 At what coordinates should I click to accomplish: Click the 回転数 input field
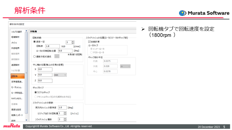point(52,46)
